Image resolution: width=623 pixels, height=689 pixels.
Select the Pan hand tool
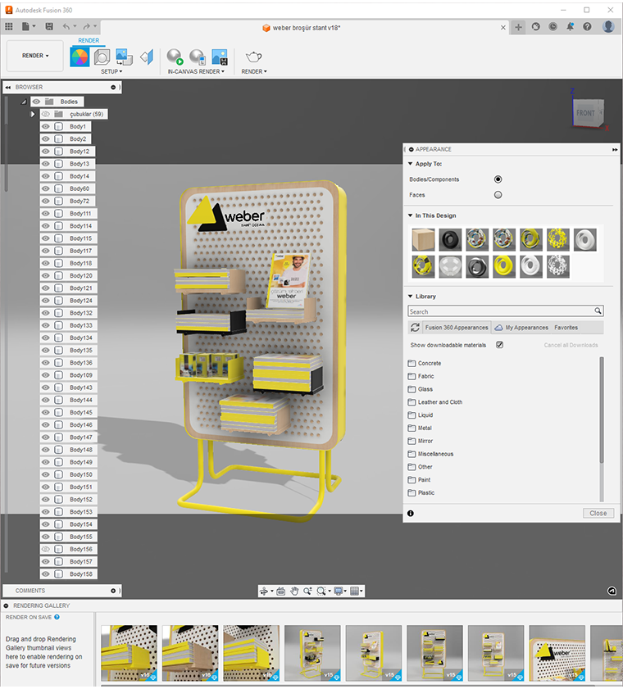pyautogui.click(x=293, y=591)
